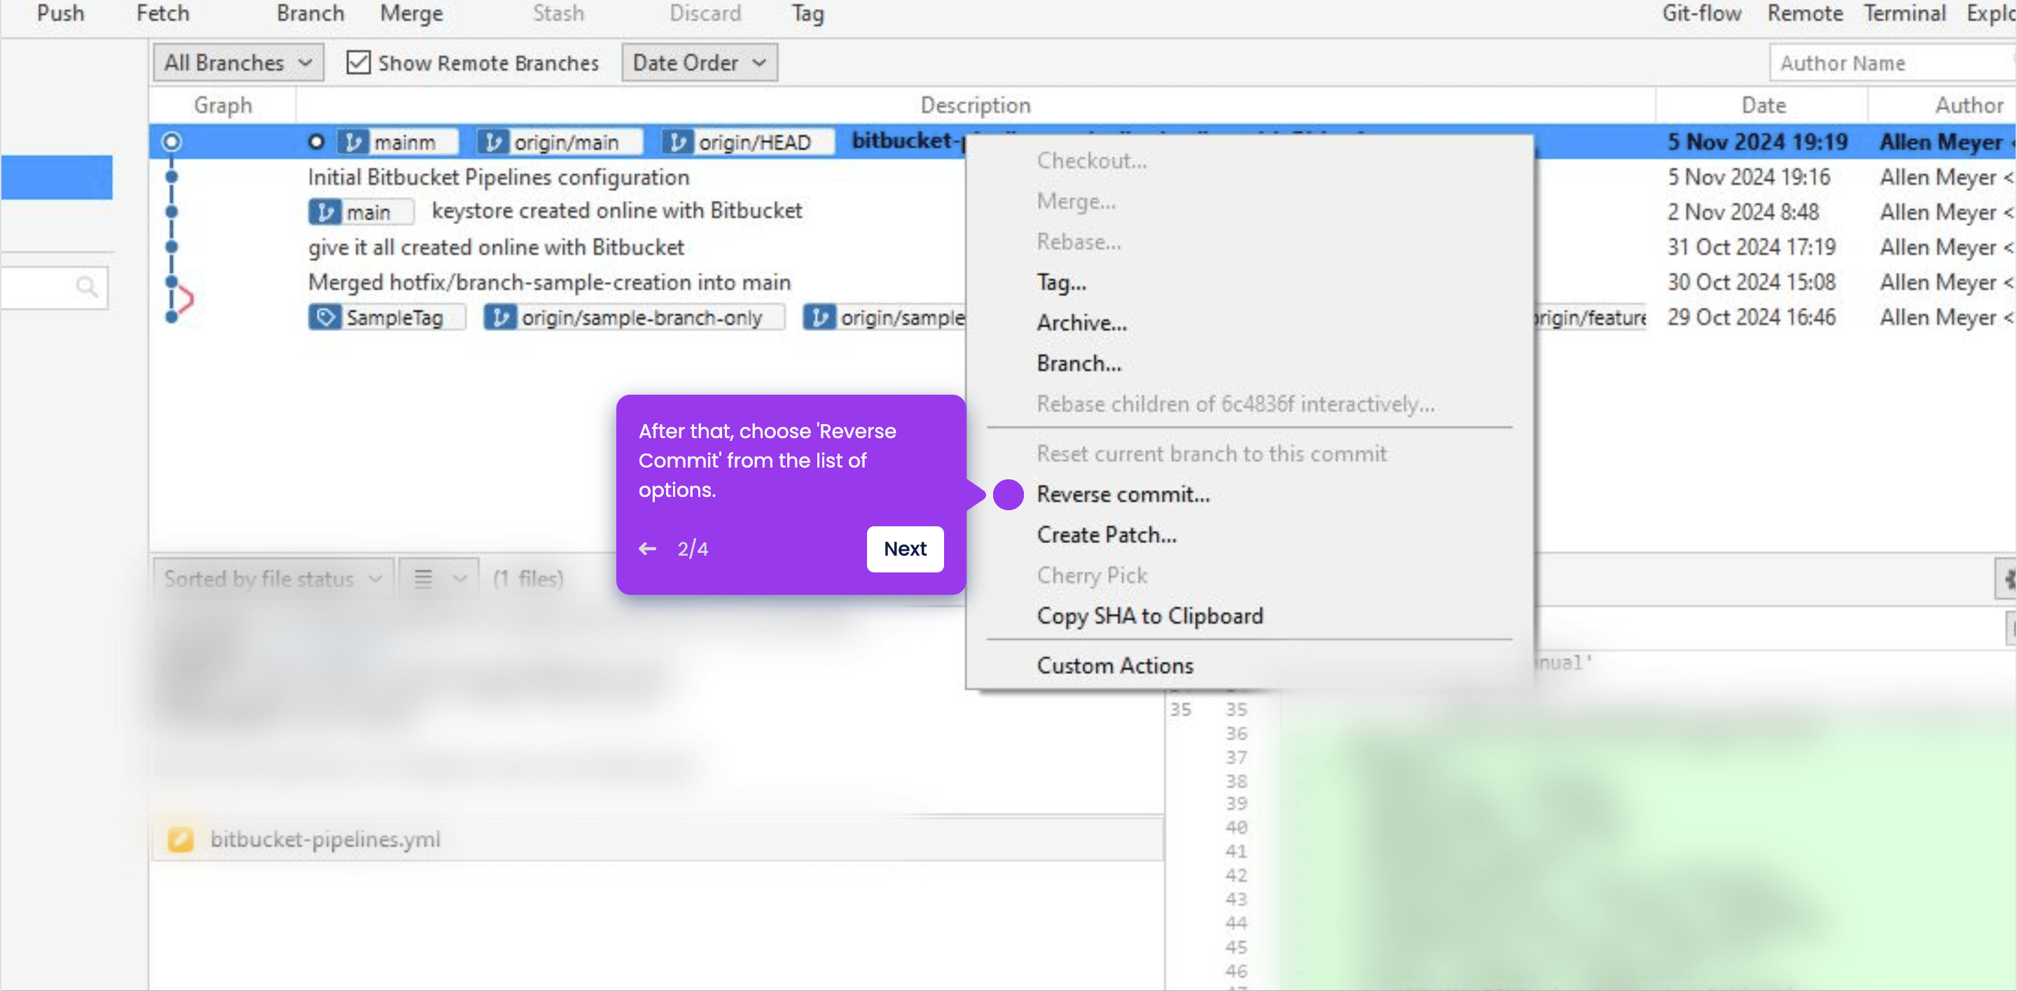The image size is (2017, 991).
Task: Click the Tag toolbar button
Action: (808, 13)
